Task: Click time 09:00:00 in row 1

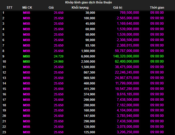Action: pos(157,13)
